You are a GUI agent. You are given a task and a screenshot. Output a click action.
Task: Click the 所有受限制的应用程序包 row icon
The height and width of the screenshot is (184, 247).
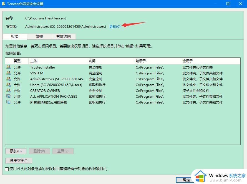[x=9, y=102]
